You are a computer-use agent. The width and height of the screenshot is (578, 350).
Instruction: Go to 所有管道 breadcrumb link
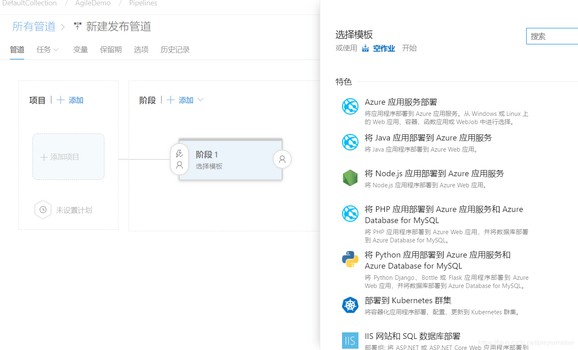coord(34,27)
